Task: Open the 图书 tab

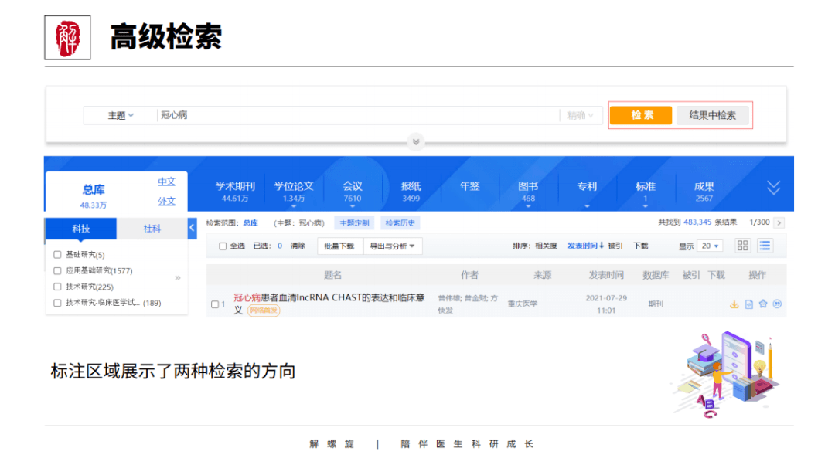Action: [x=528, y=192]
